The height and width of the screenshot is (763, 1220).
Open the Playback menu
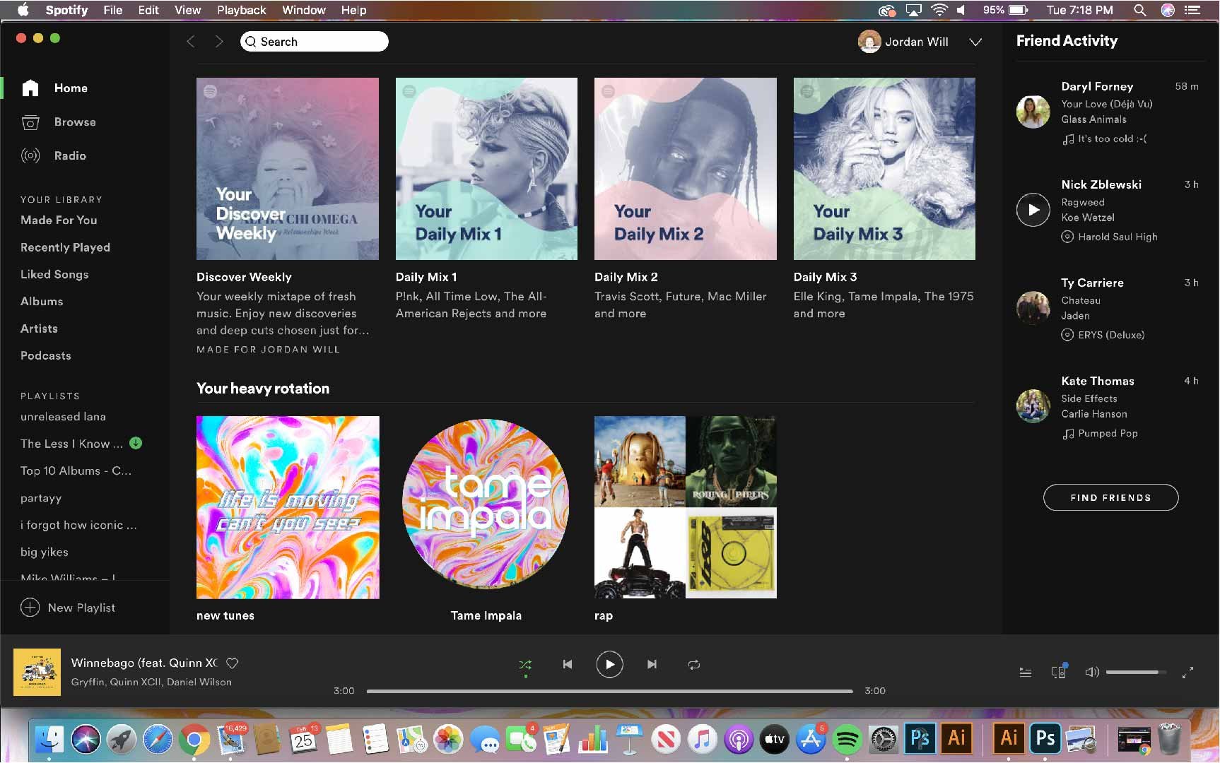coord(241,10)
